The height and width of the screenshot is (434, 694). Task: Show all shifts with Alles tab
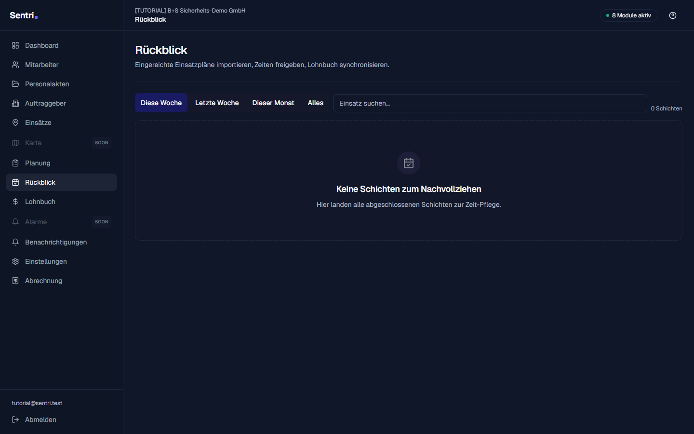pos(316,103)
